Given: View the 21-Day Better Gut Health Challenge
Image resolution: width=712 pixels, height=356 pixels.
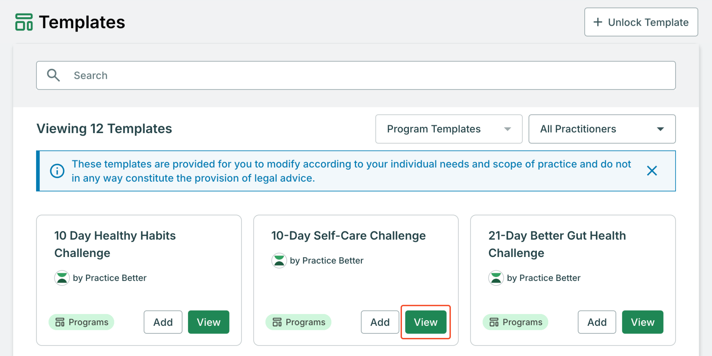Looking at the screenshot, I should tap(642, 322).
